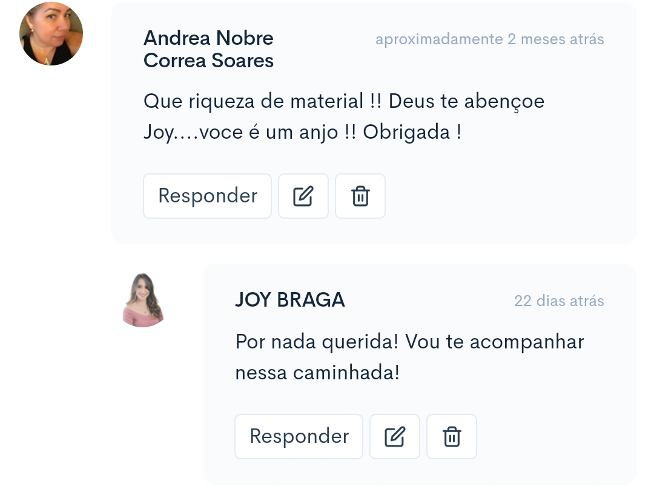Click the word 'Obrigada !' in Andrea's comment
The width and height of the screenshot is (654, 486).
click(x=412, y=132)
